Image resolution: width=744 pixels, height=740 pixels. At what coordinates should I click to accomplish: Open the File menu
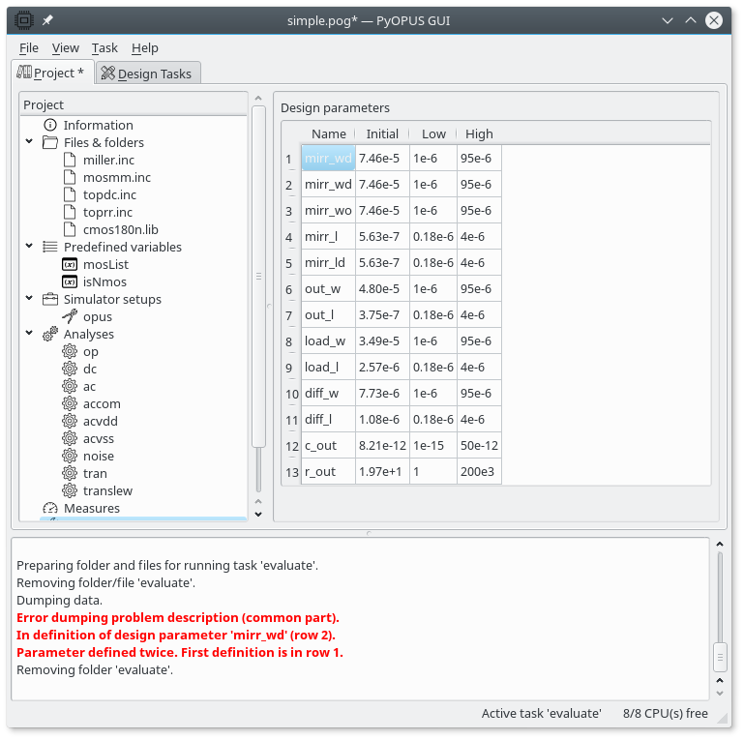point(29,47)
